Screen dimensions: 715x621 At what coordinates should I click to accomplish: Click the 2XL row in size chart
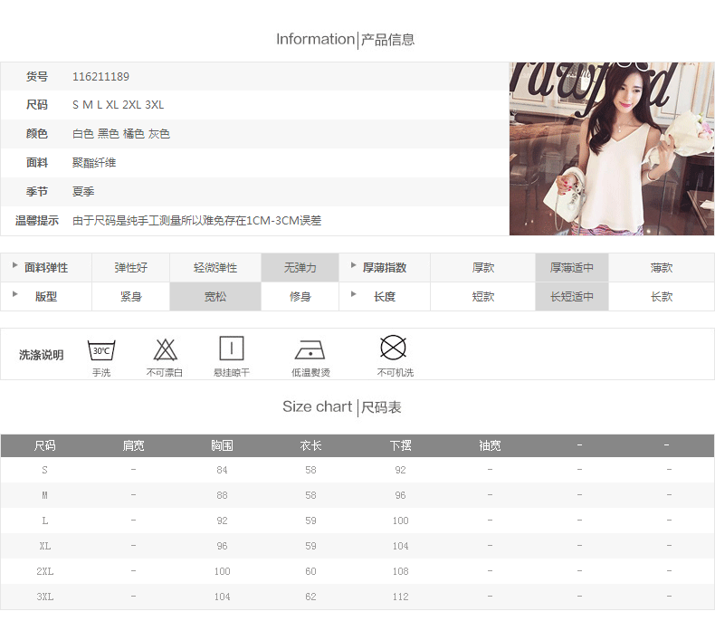45,571
